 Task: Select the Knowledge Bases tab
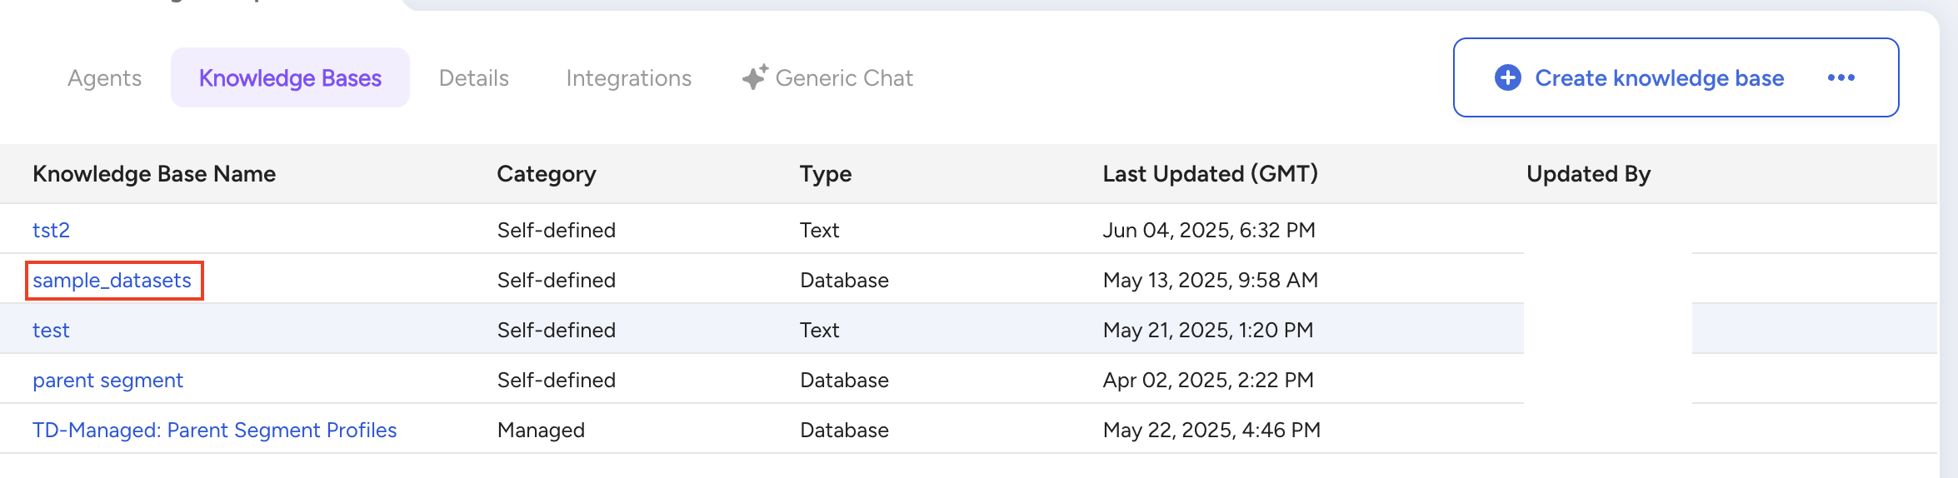tap(290, 77)
